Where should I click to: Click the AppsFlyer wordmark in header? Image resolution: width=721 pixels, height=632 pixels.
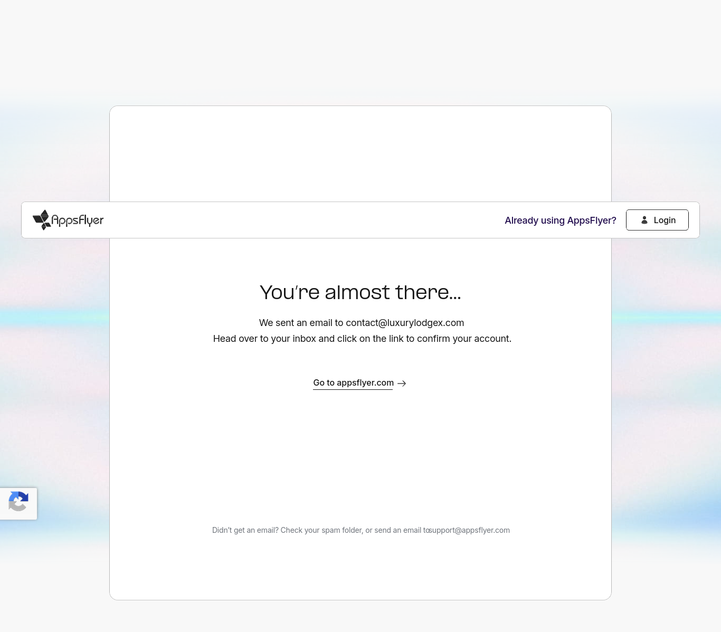pos(78,221)
